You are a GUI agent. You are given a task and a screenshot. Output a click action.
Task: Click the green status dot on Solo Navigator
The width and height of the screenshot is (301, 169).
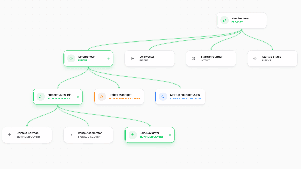(x=170, y=135)
